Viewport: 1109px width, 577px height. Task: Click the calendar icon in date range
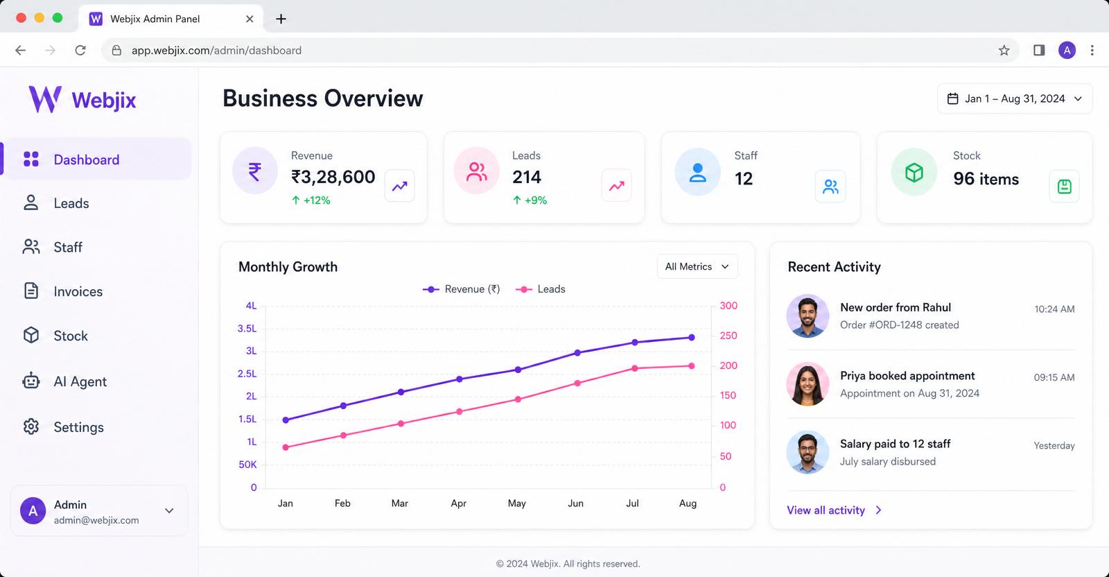tap(953, 98)
